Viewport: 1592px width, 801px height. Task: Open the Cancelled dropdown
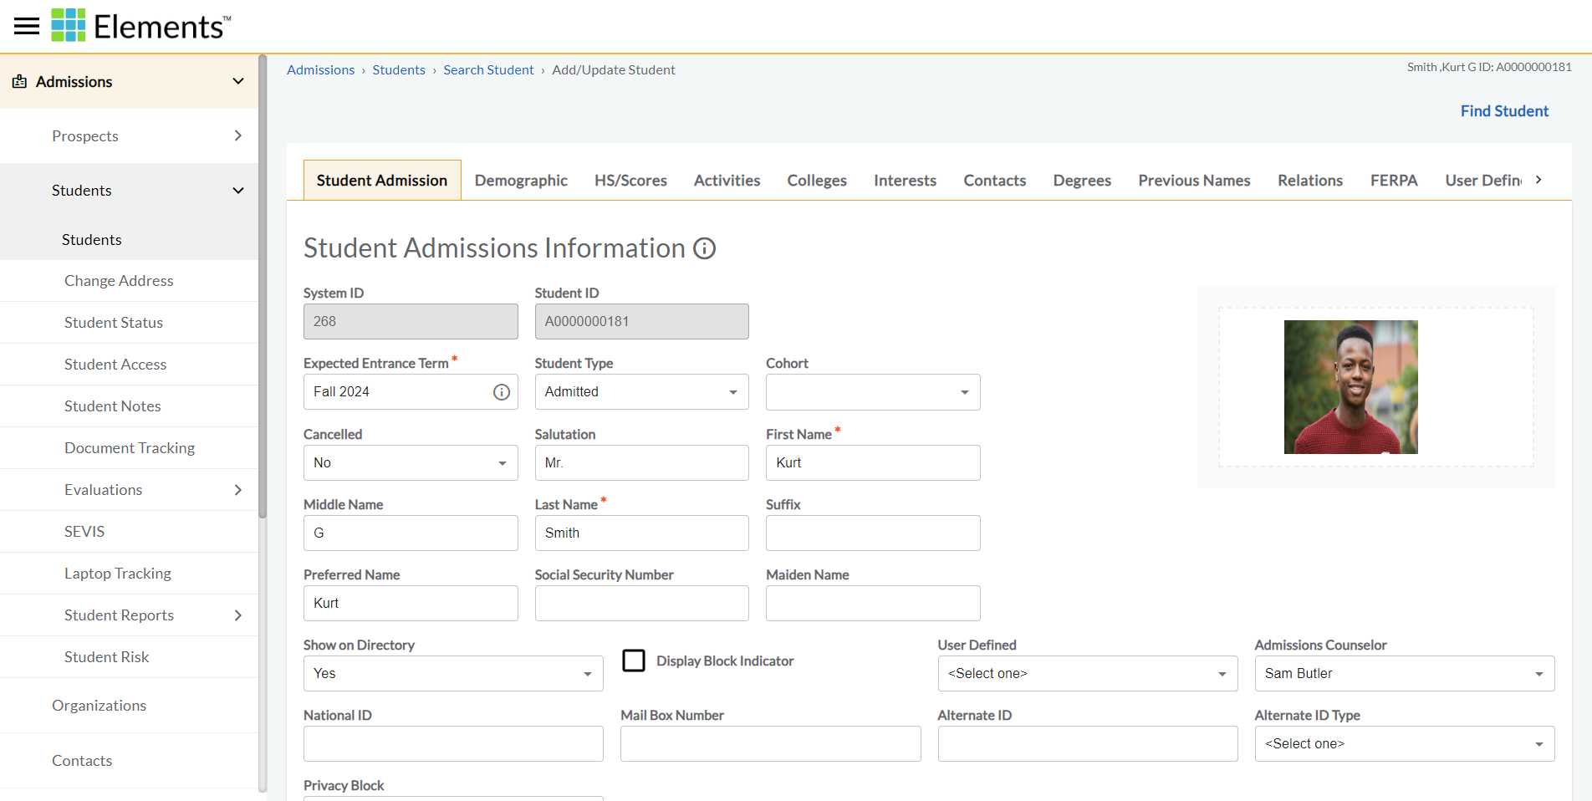point(411,462)
